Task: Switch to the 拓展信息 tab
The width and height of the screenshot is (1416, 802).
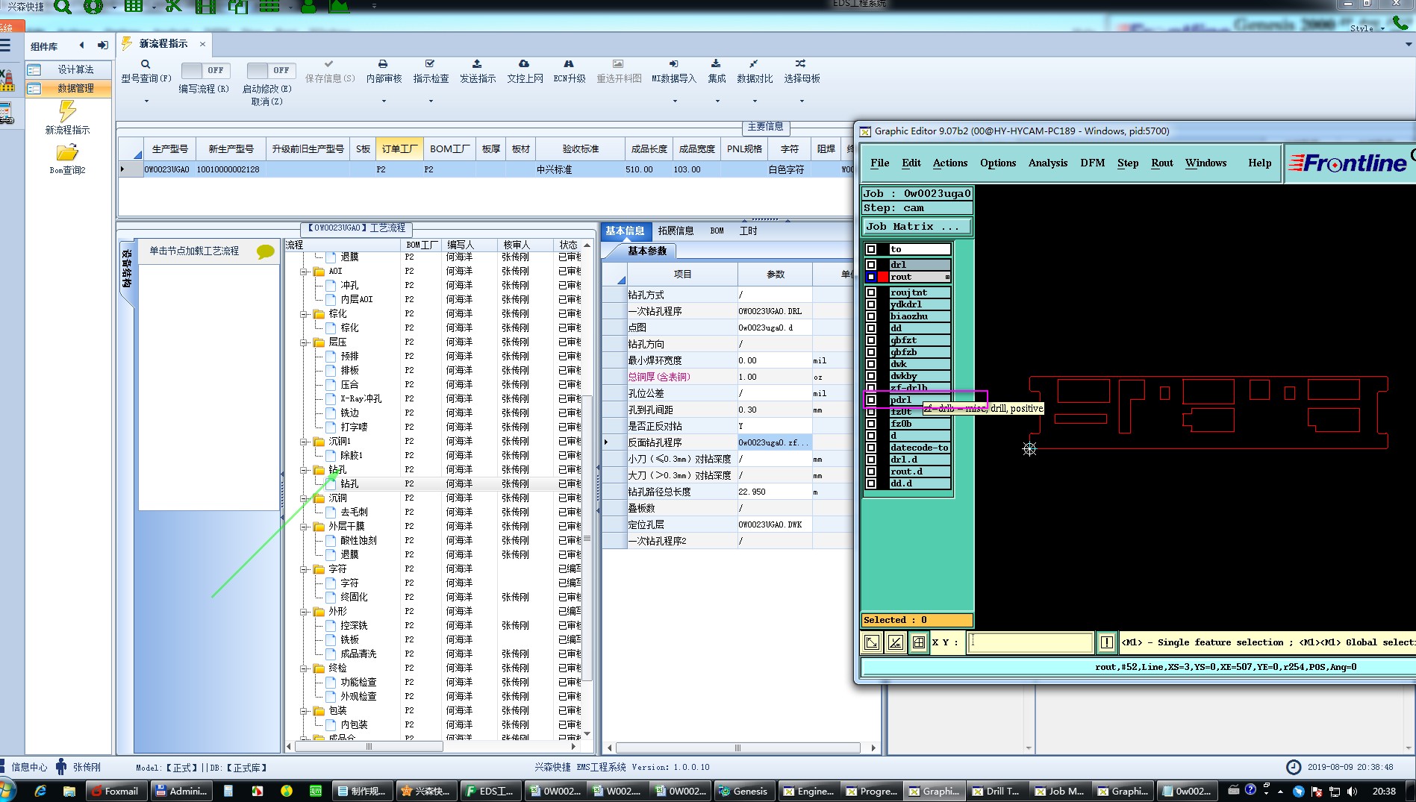Action: click(x=676, y=231)
